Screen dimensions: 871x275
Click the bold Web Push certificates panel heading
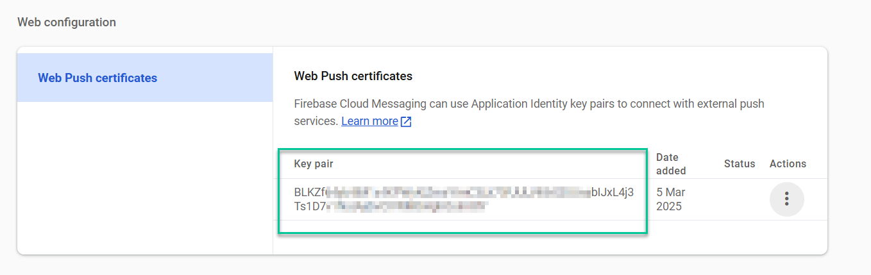pyautogui.click(x=353, y=76)
